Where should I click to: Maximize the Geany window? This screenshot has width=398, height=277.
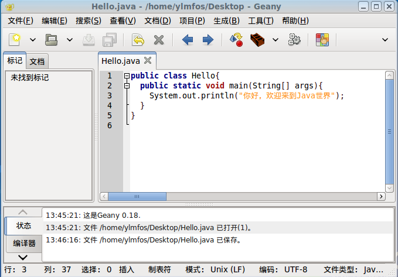pos(376,6)
